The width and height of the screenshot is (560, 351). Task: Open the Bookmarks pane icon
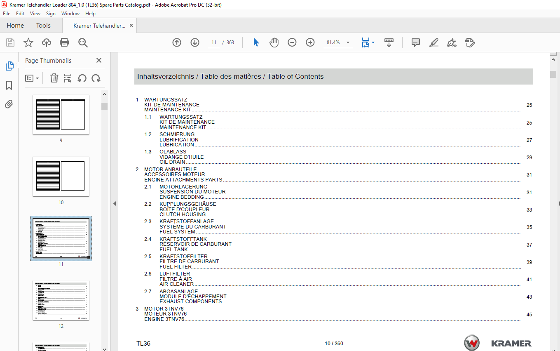click(9, 85)
